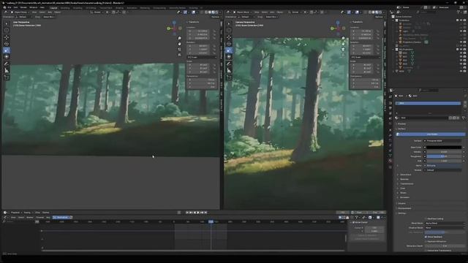Screen dimensions: 468x263
Task: Select the Cursor tool in left viewport
Action: (7, 30)
